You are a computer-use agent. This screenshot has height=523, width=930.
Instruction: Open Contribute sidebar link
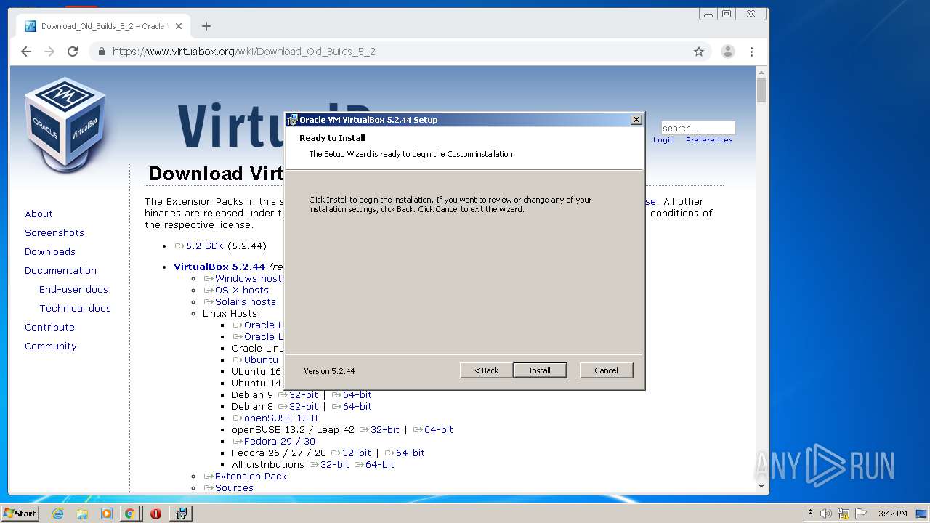(49, 328)
